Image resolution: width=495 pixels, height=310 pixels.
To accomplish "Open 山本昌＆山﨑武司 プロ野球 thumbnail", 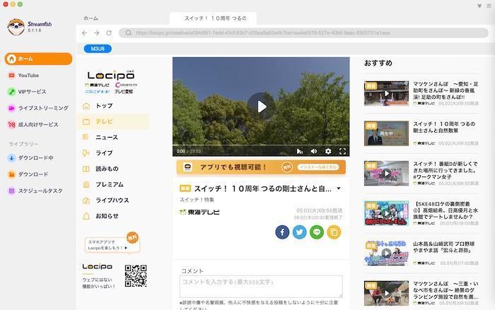I will 386,254.
